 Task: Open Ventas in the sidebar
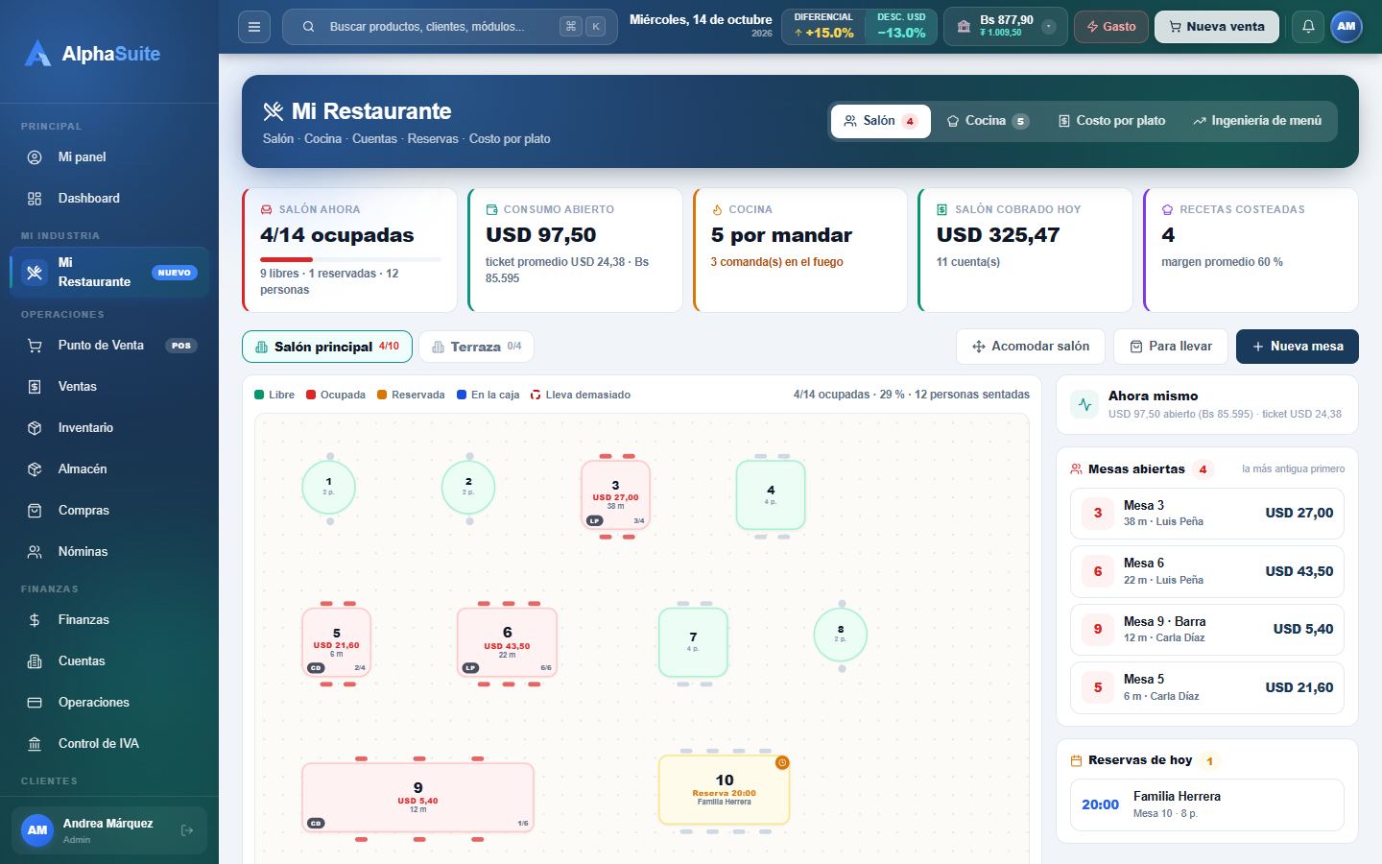tap(109, 387)
